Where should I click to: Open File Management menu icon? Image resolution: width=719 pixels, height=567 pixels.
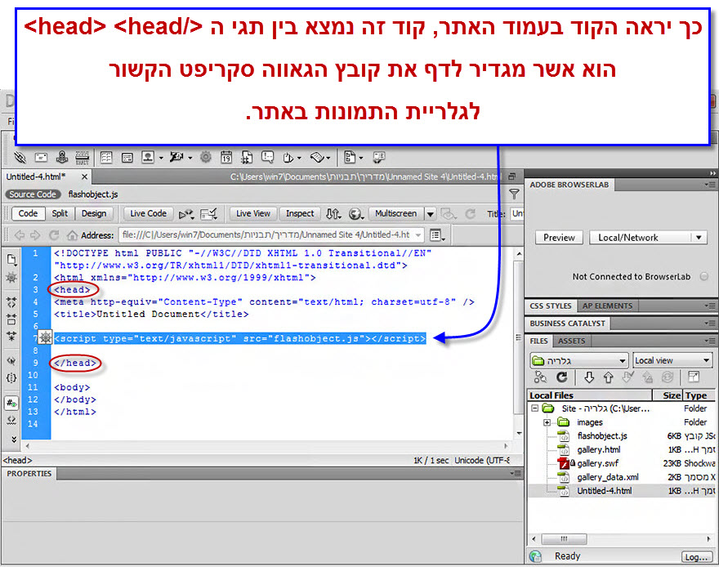tap(333, 213)
